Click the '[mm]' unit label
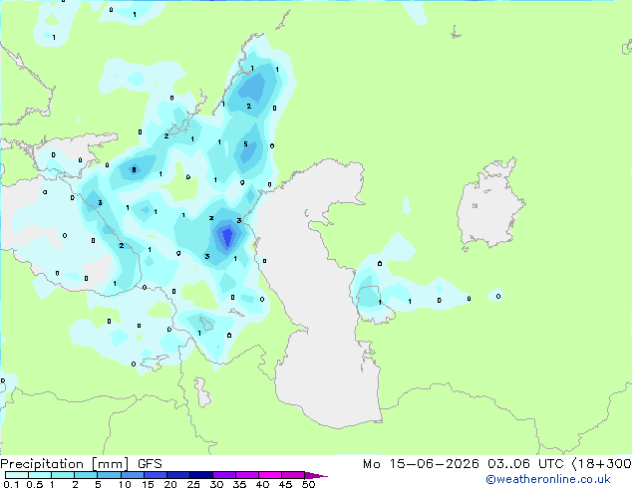Screen dimensions: 632x488 [x=111, y=464]
